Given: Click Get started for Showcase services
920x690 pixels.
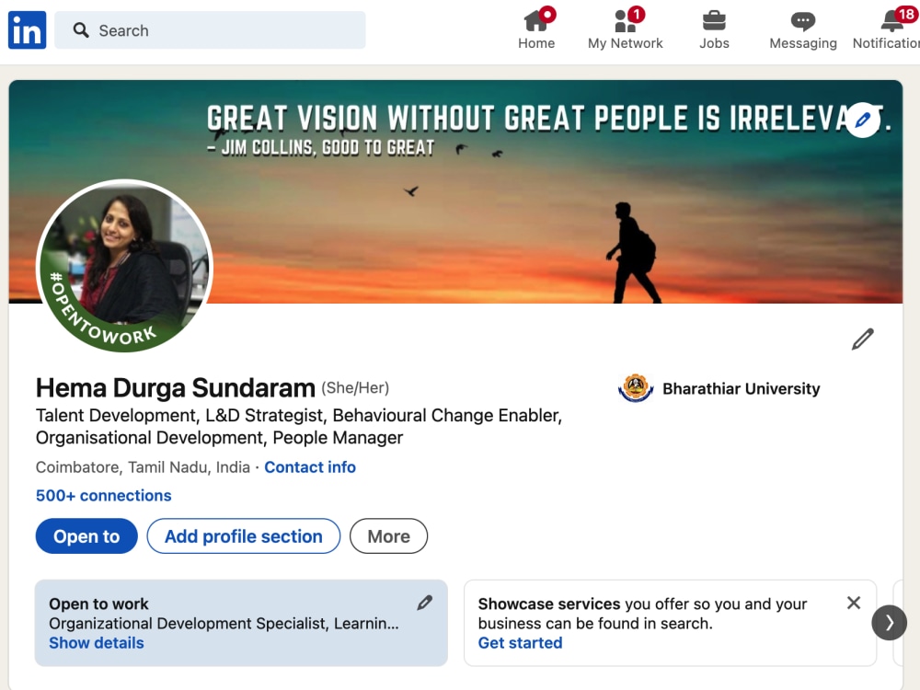Looking at the screenshot, I should 520,643.
